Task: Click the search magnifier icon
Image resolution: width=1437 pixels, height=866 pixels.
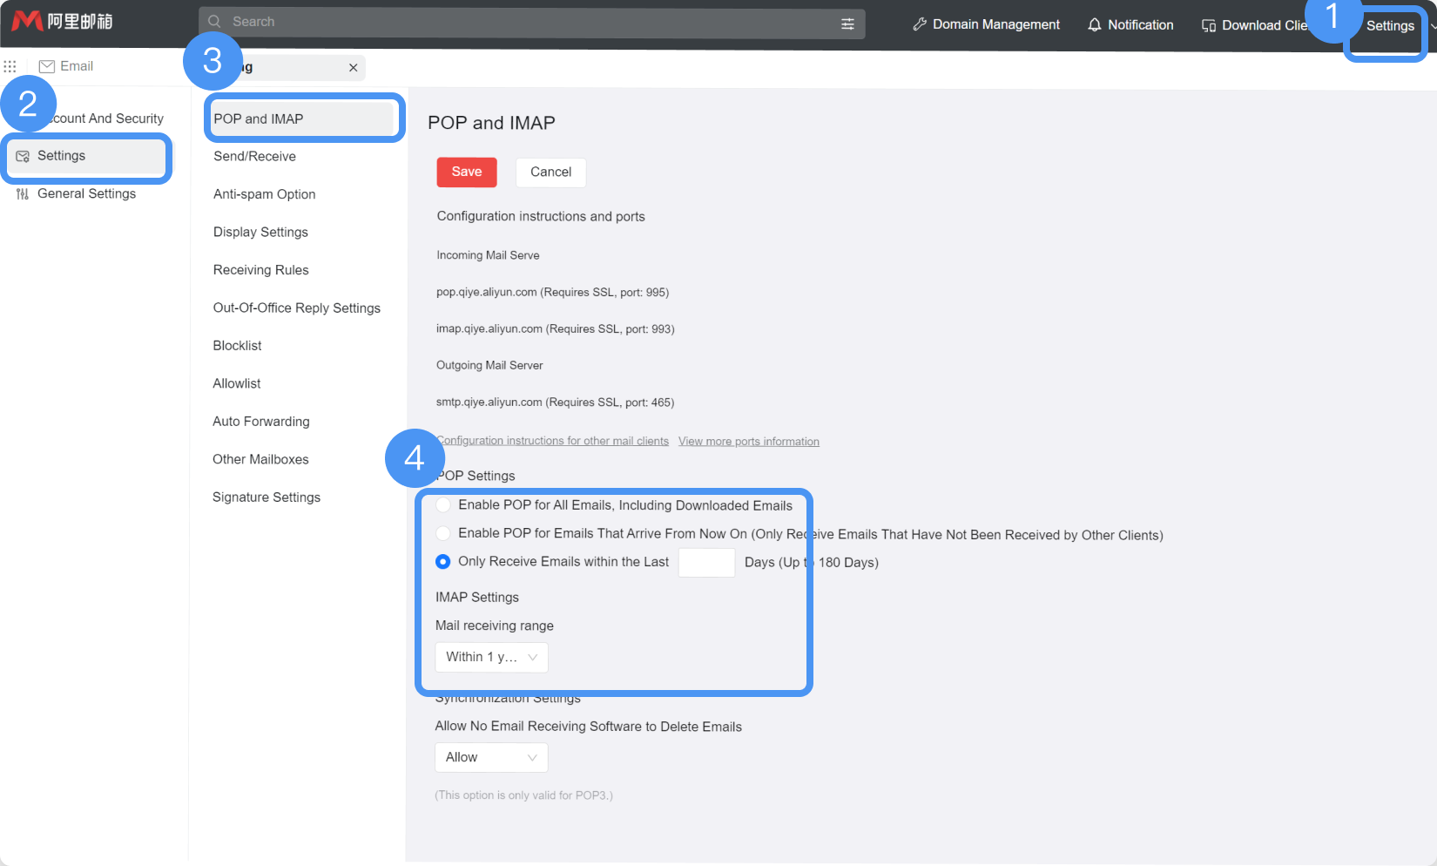Action: (x=214, y=22)
